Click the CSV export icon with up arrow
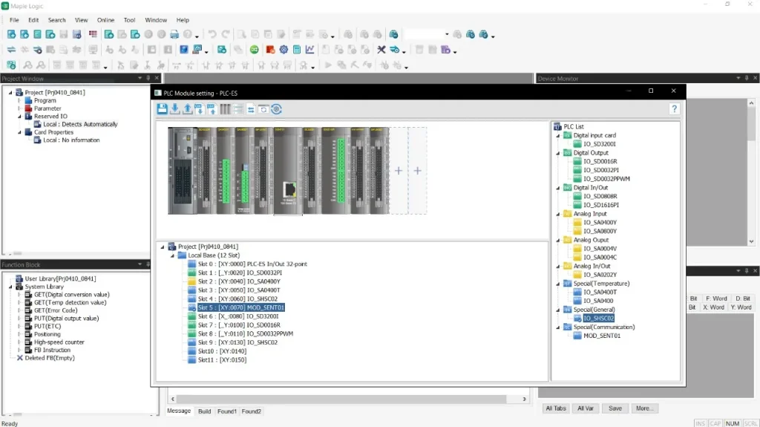Image resolution: width=760 pixels, height=427 pixels. point(212,109)
